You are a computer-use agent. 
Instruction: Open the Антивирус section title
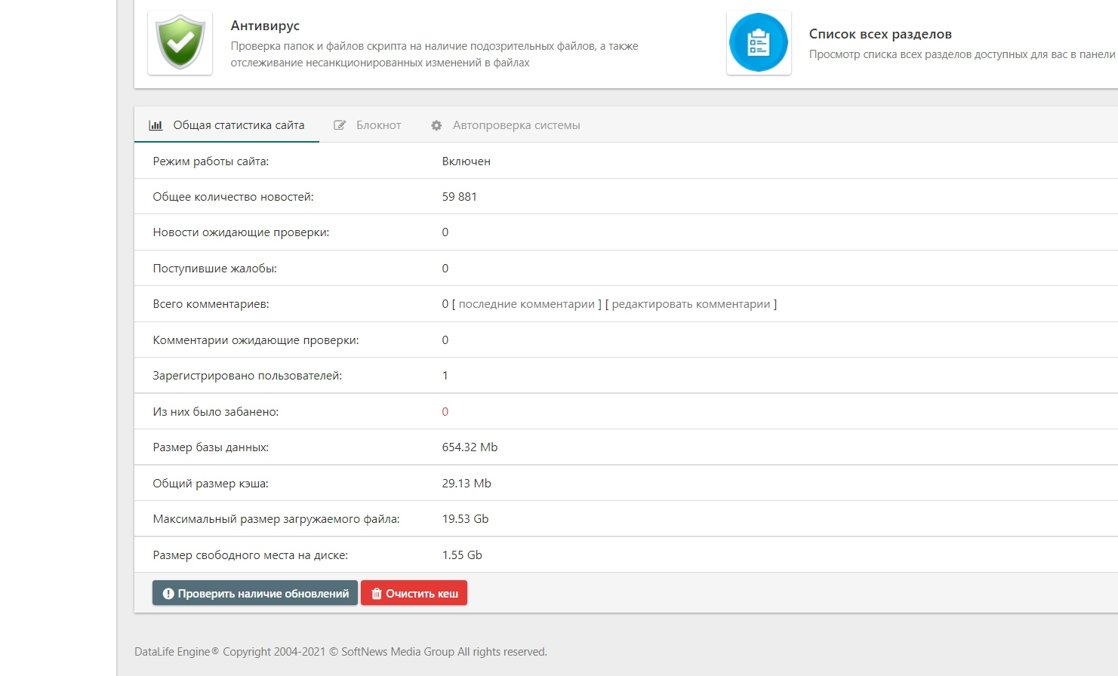pyautogui.click(x=265, y=26)
